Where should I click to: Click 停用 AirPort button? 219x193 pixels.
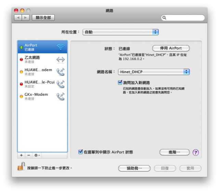171,48
